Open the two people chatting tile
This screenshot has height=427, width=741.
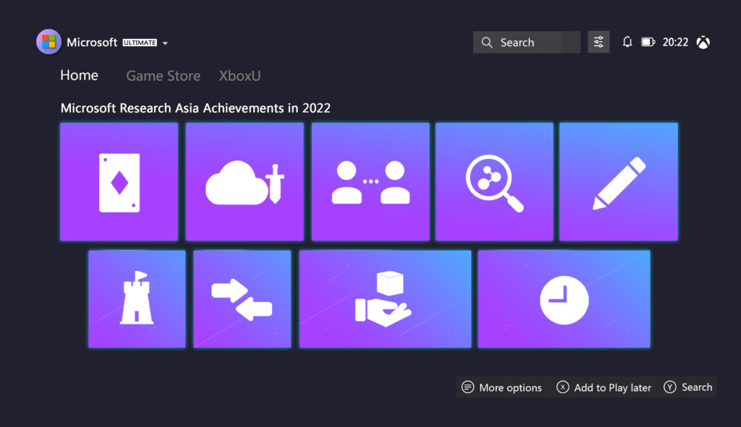[x=370, y=181]
